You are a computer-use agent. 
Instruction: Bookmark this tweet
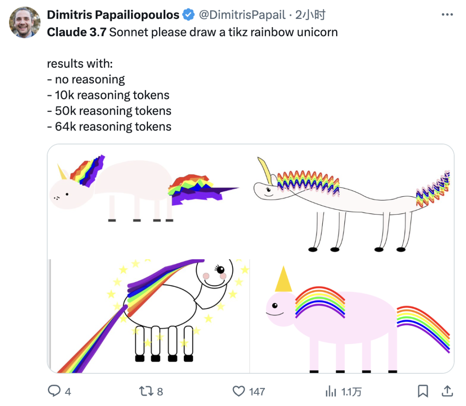point(423,391)
